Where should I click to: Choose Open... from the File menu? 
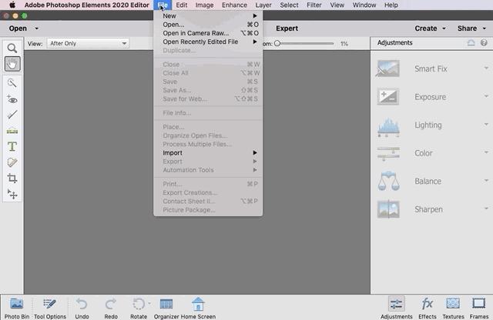208,25
